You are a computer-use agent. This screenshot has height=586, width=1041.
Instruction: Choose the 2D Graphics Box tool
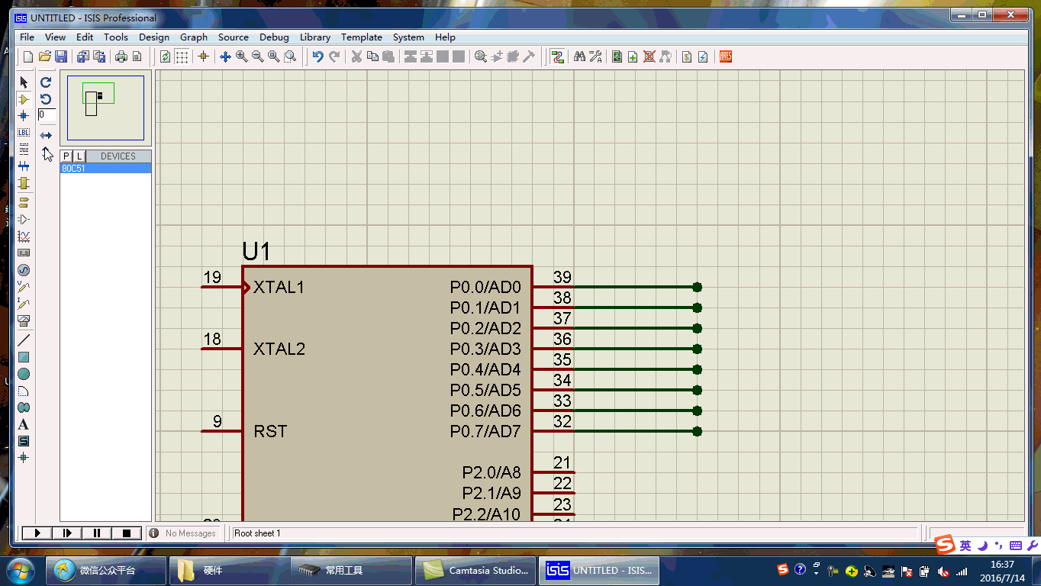[x=24, y=357]
